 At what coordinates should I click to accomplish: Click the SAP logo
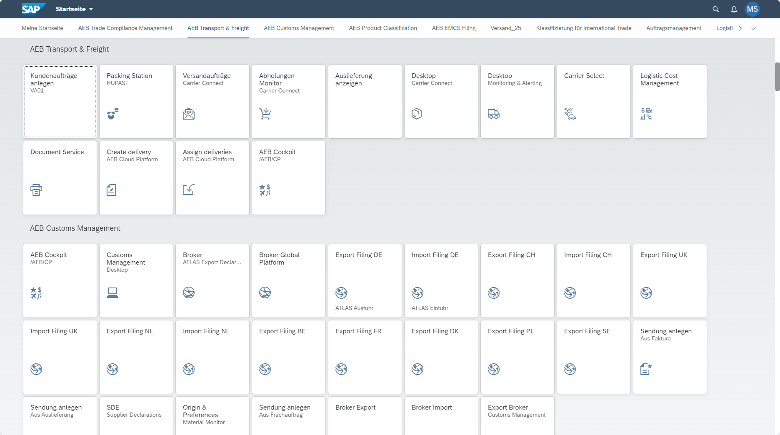(33, 9)
